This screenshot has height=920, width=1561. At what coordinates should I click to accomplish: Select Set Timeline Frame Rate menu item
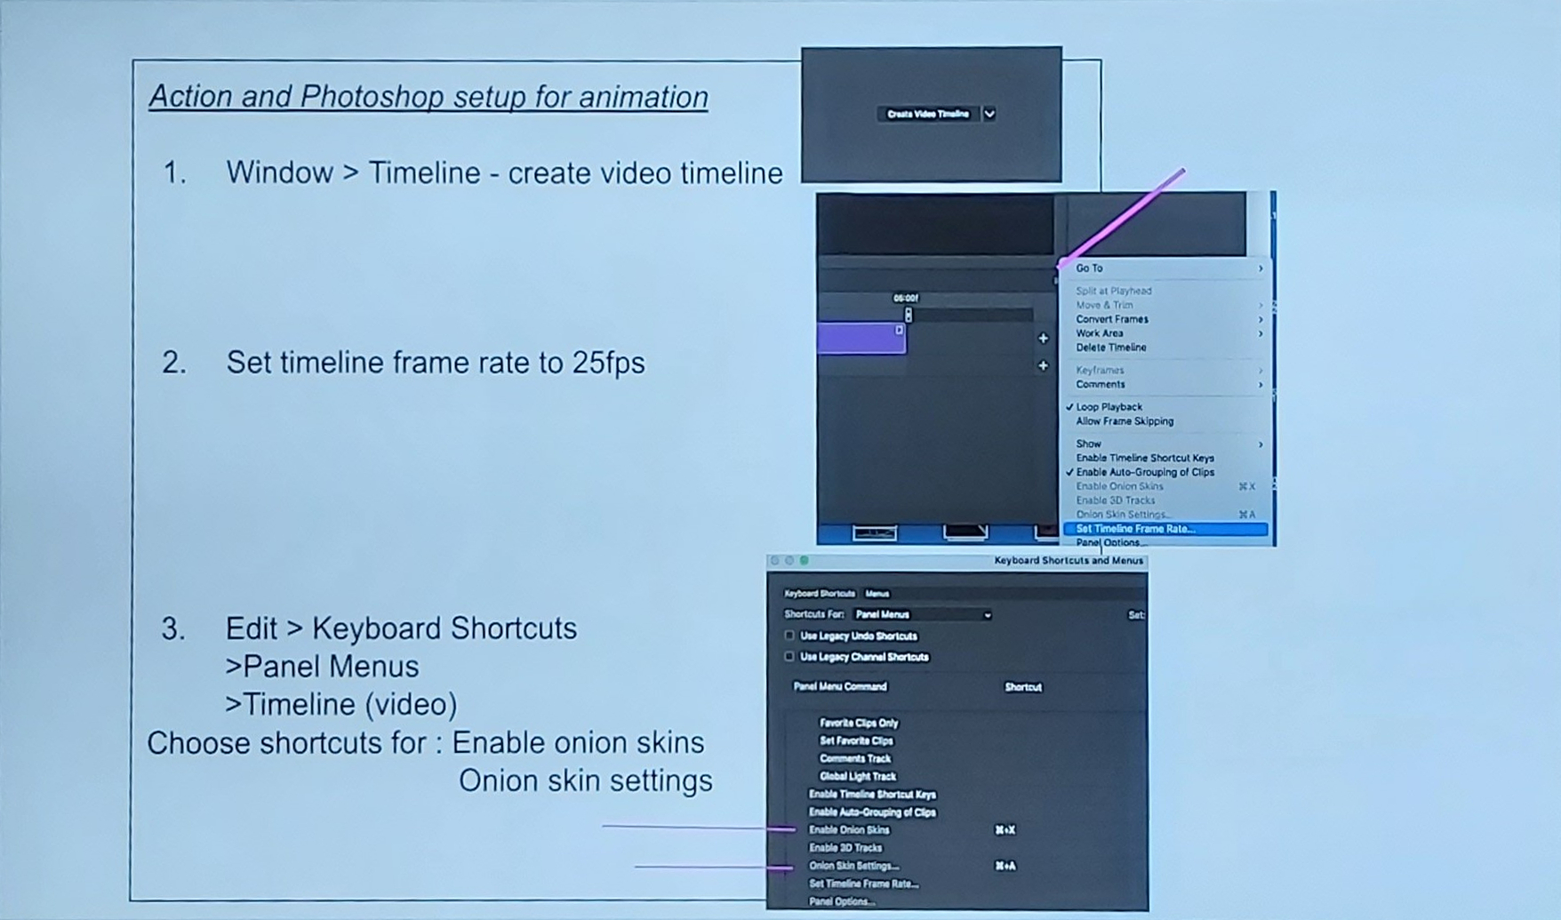click(x=1165, y=529)
